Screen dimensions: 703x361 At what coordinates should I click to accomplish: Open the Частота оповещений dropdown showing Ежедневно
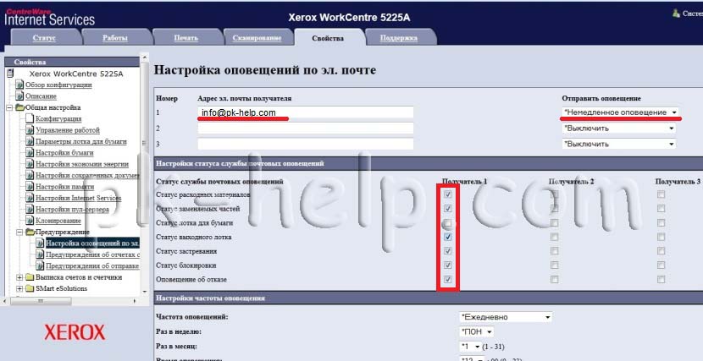(x=506, y=317)
